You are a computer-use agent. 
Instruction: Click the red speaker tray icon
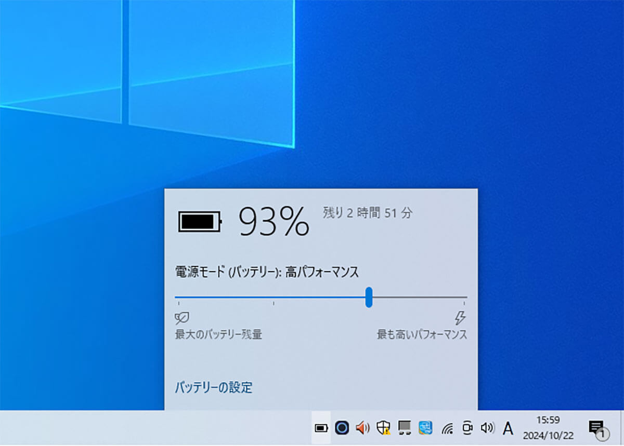(362, 428)
